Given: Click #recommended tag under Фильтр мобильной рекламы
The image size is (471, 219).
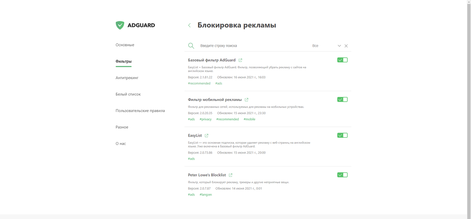Looking at the screenshot, I should [x=227, y=119].
